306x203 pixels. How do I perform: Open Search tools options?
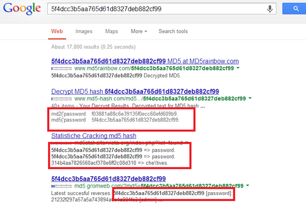click(x=173, y=32)
